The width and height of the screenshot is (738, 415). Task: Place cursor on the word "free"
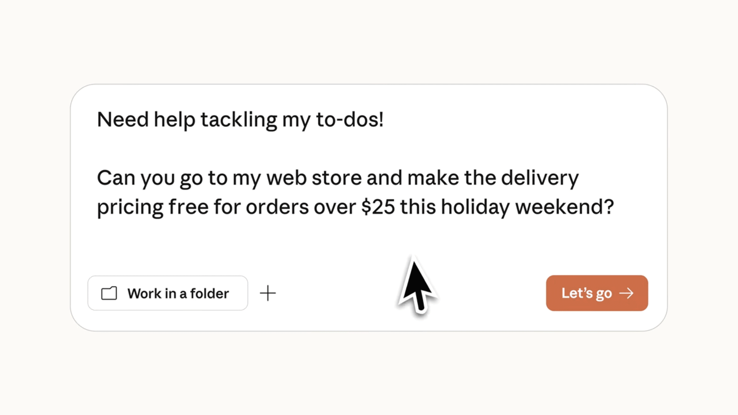[x=188, y=207]
